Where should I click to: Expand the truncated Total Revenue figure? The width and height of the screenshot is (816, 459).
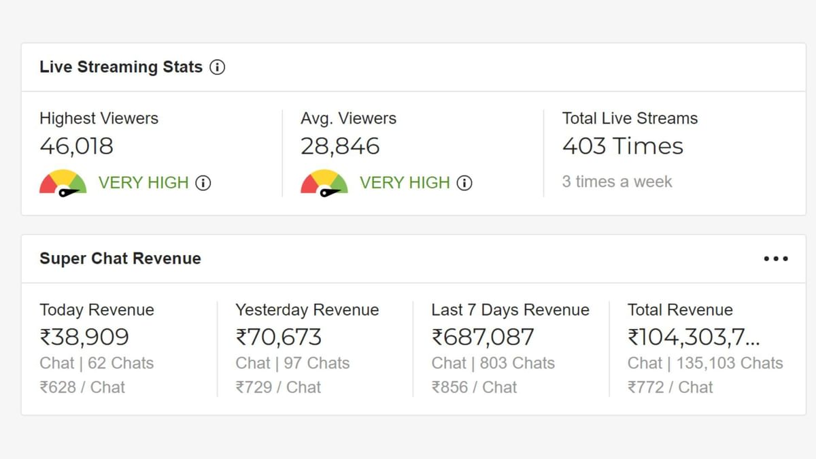[x=694, y=337]
